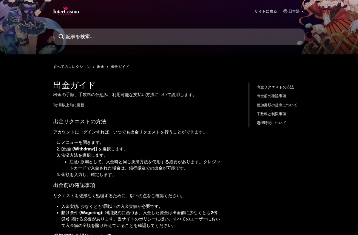358x235 pixels.
Task: Expand the language chevron arrow
Action: point(303,11)
